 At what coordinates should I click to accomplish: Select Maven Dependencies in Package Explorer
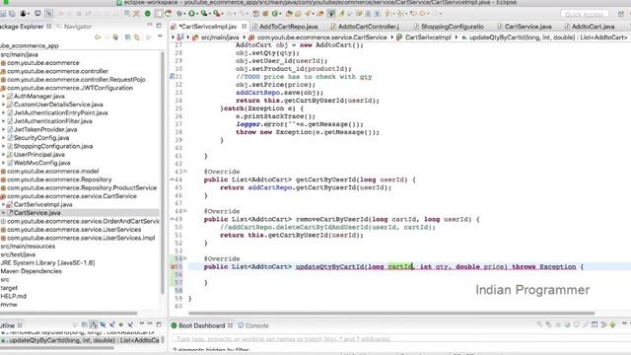tap(31, 271)
